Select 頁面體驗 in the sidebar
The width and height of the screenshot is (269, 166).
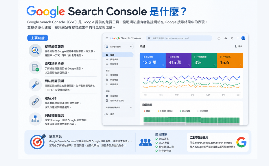click(x=114, y=96)
